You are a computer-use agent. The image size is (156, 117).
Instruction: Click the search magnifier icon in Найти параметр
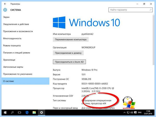151,10
